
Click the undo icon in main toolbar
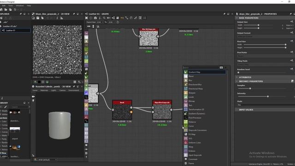pyautogui.click(x=15, y=10)
